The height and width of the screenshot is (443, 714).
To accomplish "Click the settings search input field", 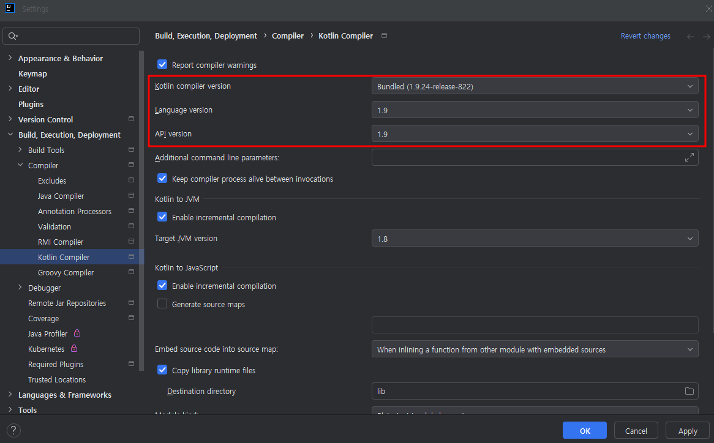I will tap(71, 36).
